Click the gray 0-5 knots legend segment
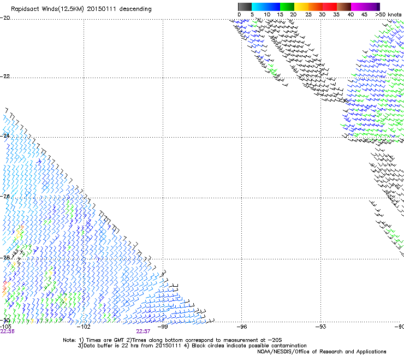The height and width of the screenshot is (355, 404). tap(245, 7)
